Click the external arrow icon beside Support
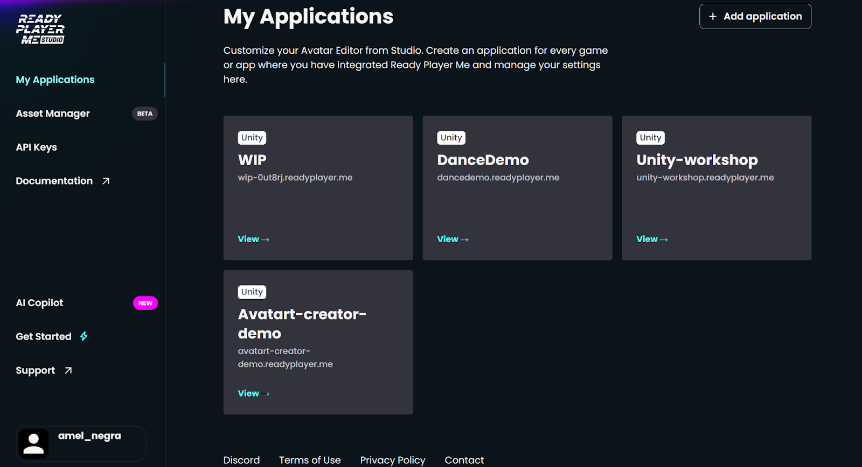This screenshot has height=467, width=862. click(x=68, y=370)
